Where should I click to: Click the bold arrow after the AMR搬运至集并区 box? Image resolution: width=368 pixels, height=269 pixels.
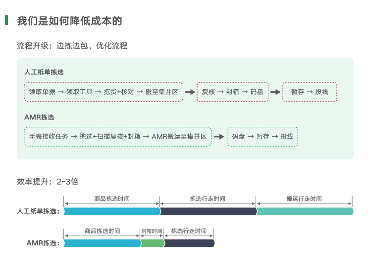pos(219,137)
